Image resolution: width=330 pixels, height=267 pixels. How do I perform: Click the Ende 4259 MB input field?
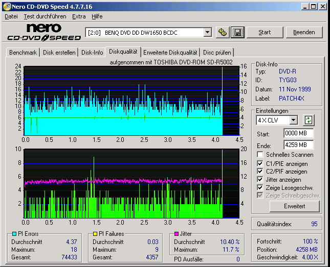point(298,145)
